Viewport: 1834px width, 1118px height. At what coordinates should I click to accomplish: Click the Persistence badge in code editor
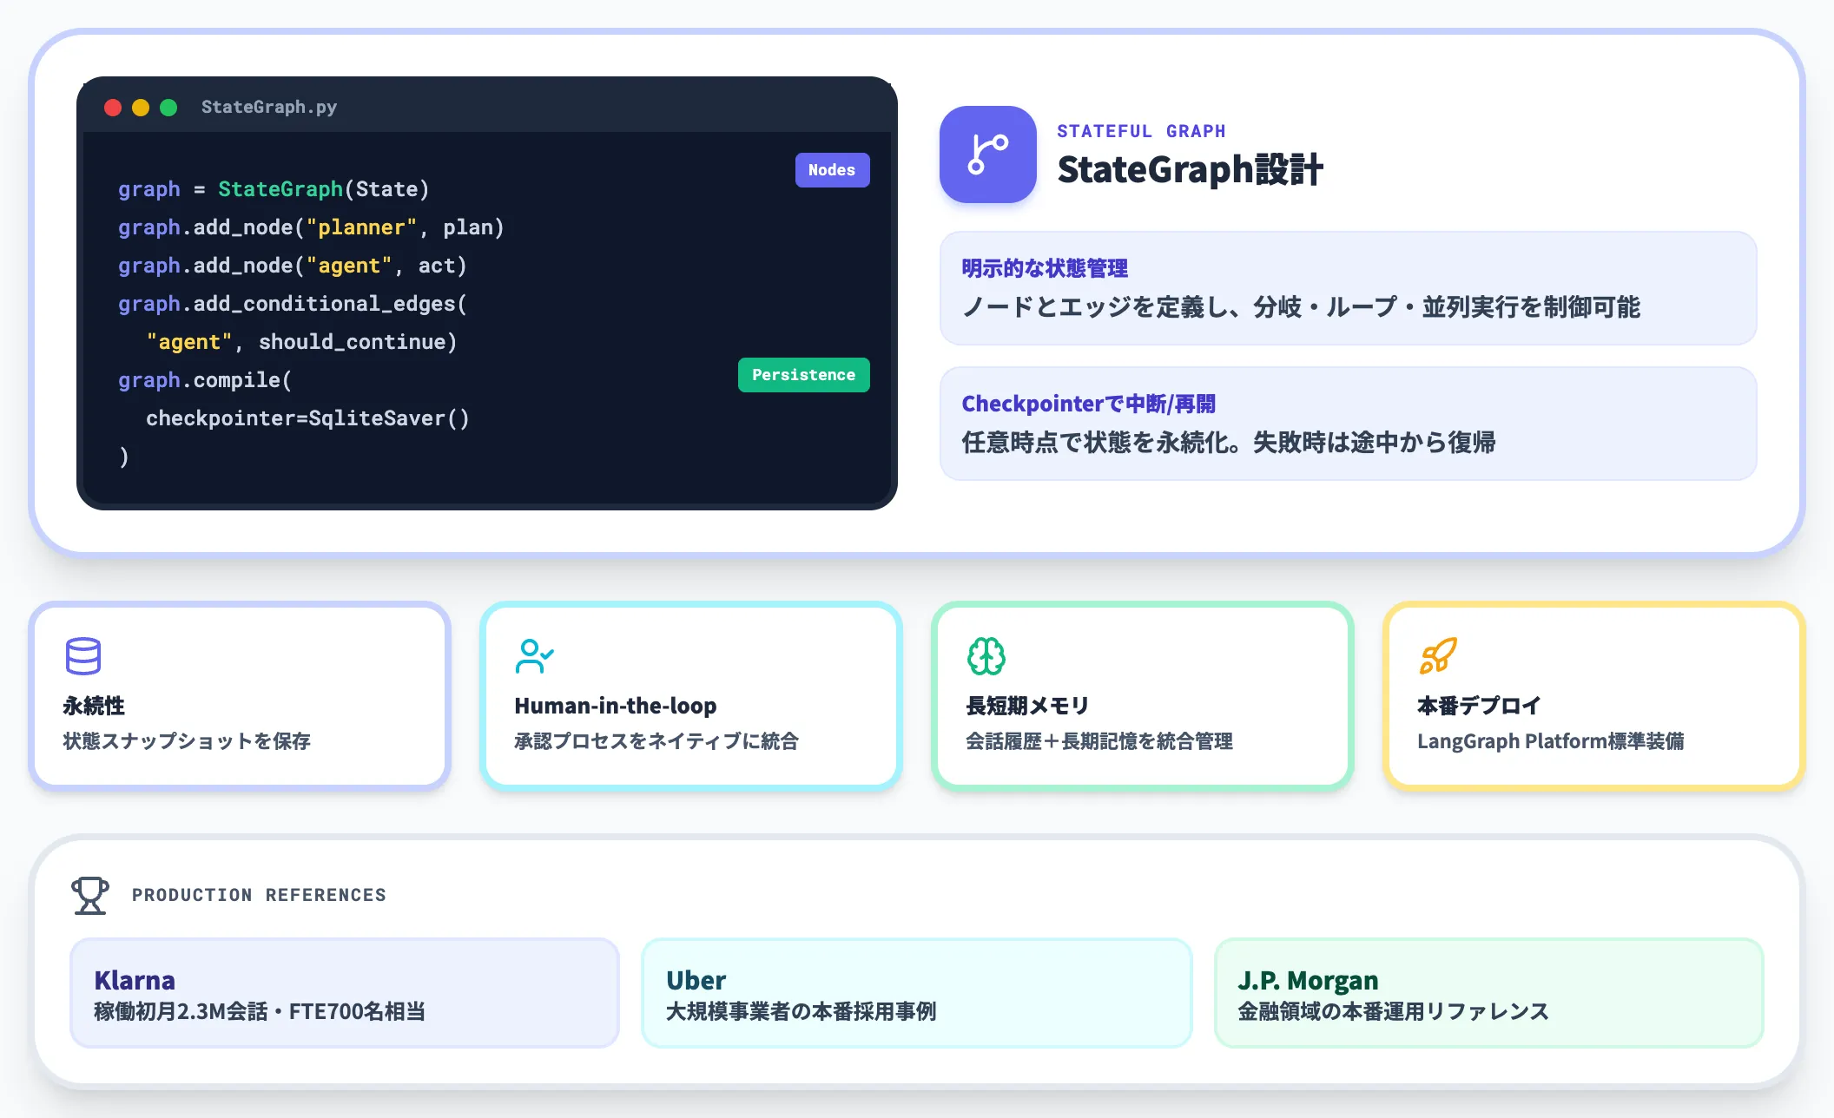803,375
